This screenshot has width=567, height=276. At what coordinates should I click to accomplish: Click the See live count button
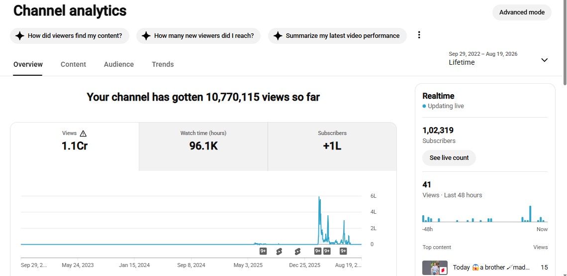[449, 158]
